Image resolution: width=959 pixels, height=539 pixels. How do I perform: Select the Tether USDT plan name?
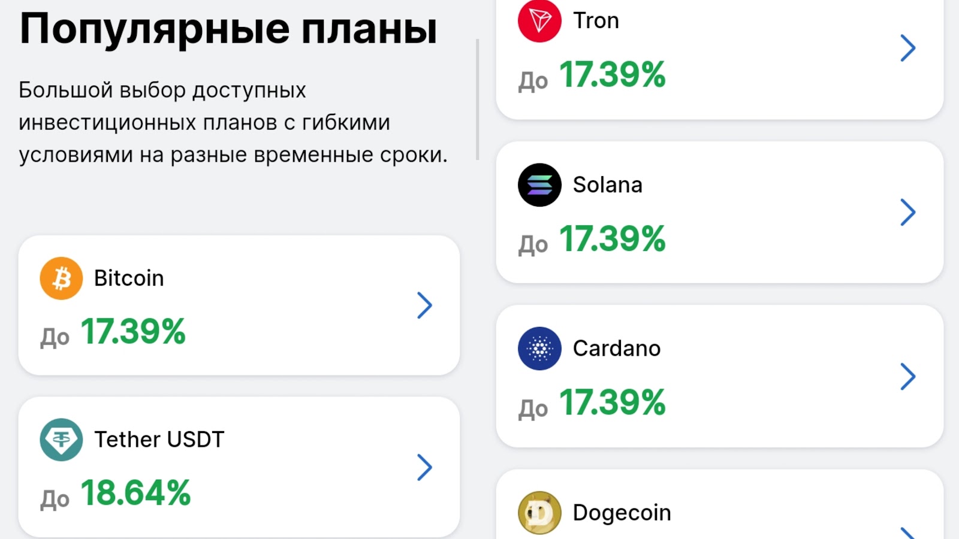(x=159, y=440)
